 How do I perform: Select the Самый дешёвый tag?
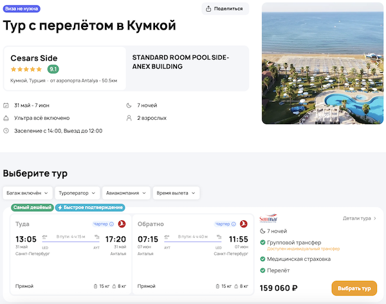tap(32, 207)
